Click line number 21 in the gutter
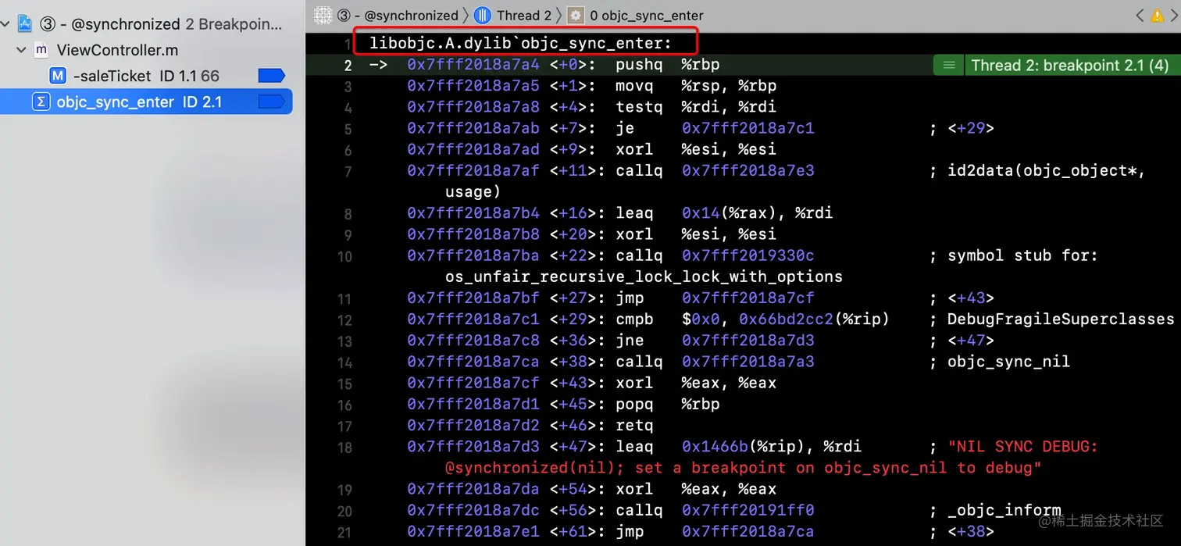The width and height of the screenshot is (1181, 546). click(344, 533)
